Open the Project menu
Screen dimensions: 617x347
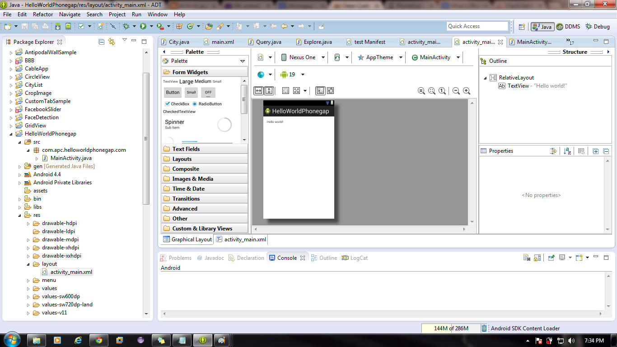tap(117, 14)
